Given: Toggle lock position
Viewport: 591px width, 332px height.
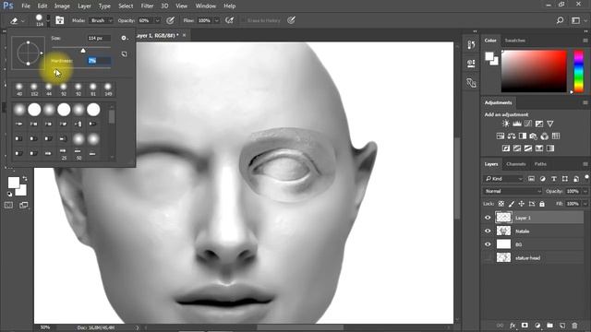Looking at the screenshot, I should pyautogui.click(x=521, y=204).
